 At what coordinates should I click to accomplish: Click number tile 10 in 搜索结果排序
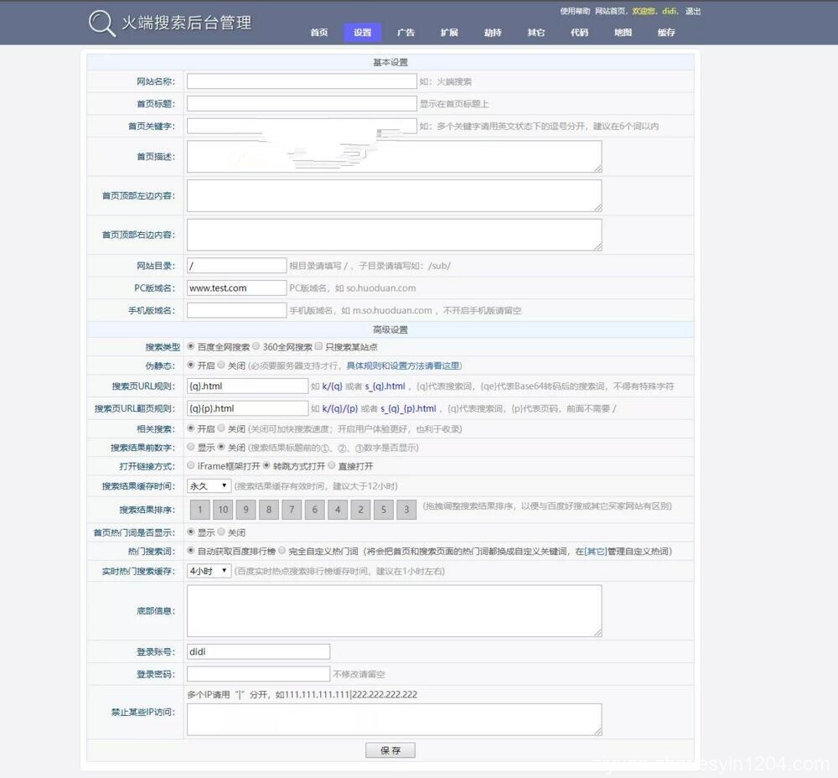(x=222, y=509)
